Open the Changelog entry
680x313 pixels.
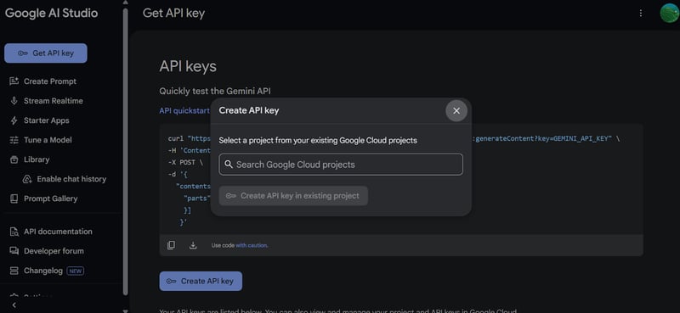pyautogui.click(x=43, y=271)
